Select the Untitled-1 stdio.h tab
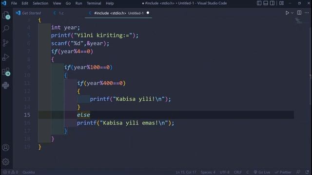312x175 pixels. pos(118,13)
